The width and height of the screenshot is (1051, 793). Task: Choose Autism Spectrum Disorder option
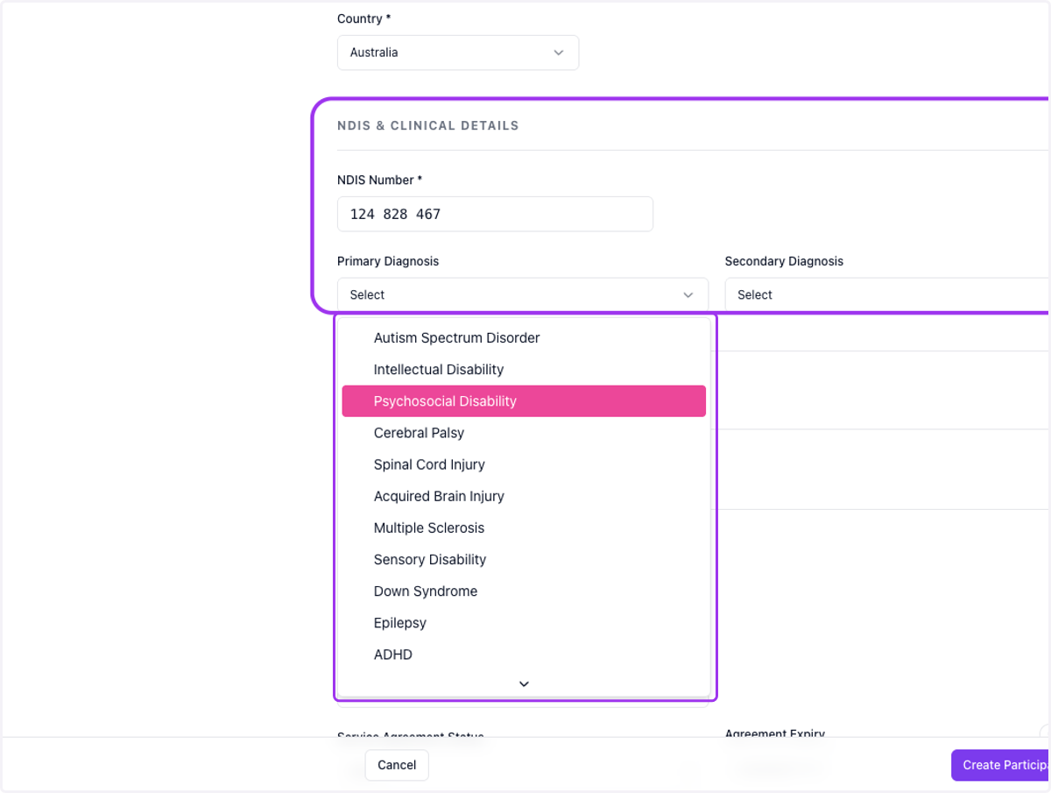tap(524, 338)
